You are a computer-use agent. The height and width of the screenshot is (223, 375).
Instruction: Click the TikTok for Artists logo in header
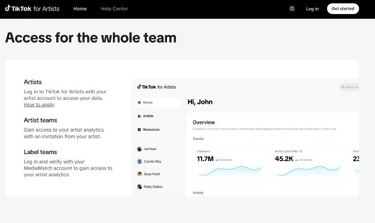(32, 8)
